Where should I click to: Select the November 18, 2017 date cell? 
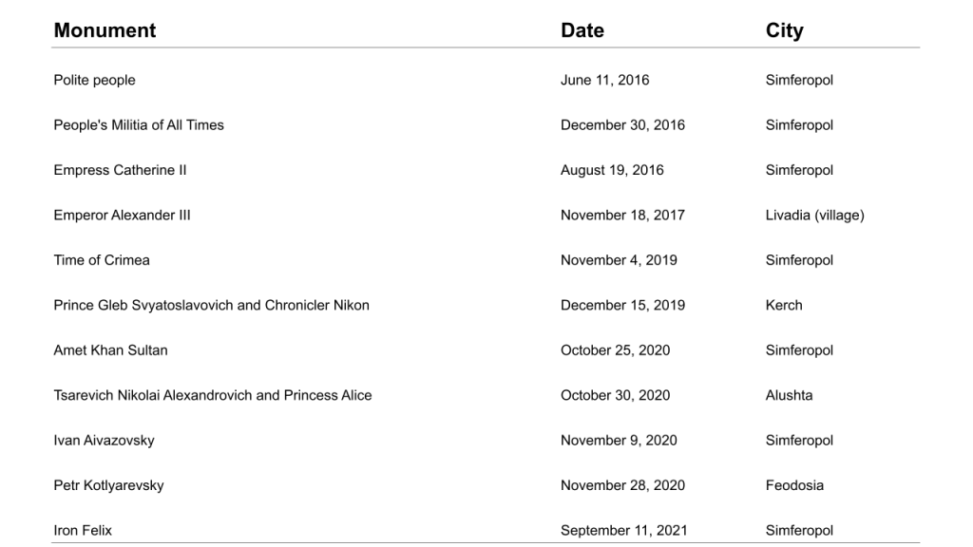[x=622, y=215]
